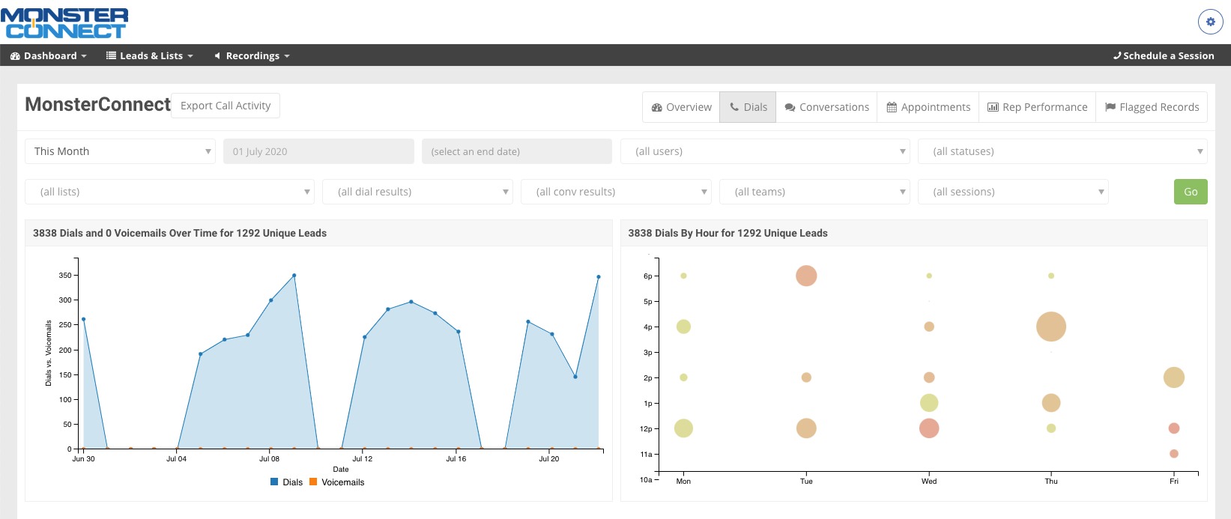Screen dimensions: 1231x519
Task: Open the all users dropdown
Action: pos(765,151)
